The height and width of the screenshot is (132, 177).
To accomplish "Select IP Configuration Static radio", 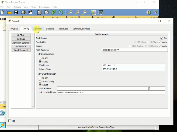I will pyautogui.click(x=40, y=61).
